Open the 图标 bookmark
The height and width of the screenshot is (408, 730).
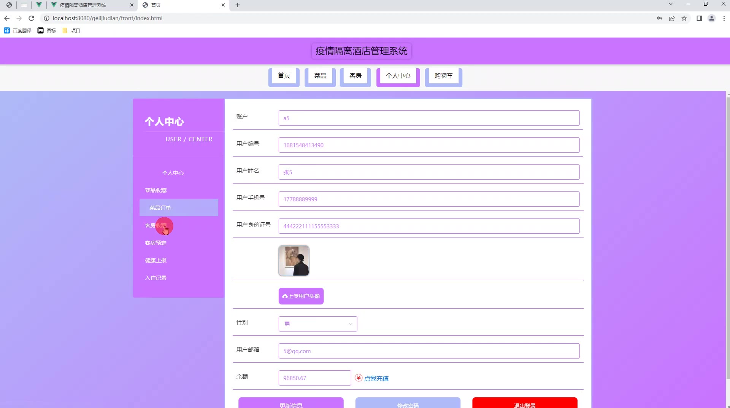click(47, 30)
